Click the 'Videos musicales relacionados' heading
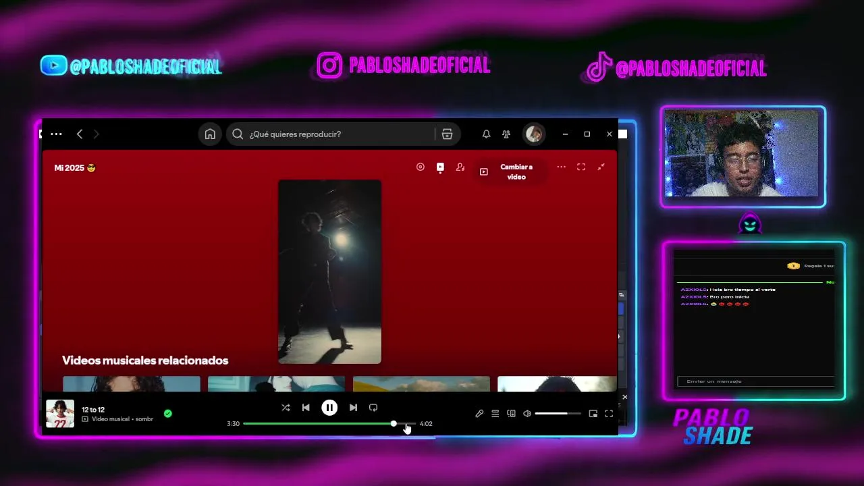Viewport: 864px width, 486px height. pyautogui.click(x=145, y=360)
